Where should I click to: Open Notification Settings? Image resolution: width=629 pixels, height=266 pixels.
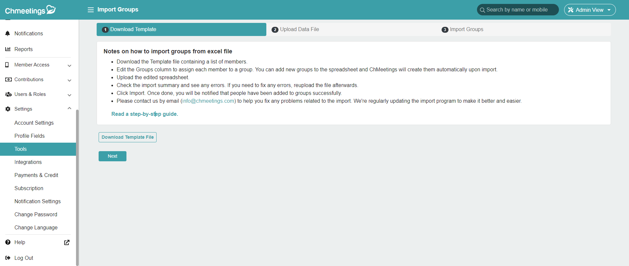38,201
